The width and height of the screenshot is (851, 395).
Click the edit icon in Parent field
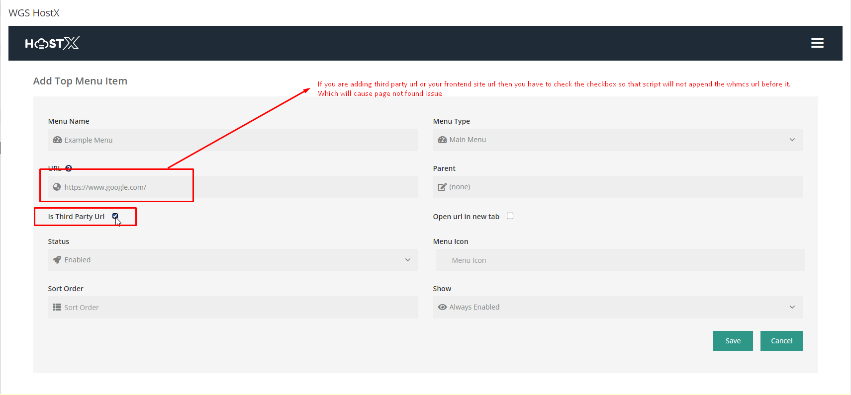(442, 187)
